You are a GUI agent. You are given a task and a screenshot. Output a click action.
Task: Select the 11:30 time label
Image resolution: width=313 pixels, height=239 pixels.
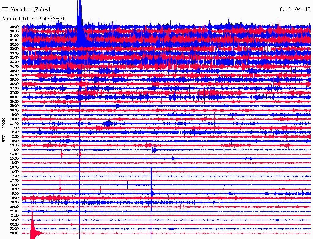coord(14,128)
